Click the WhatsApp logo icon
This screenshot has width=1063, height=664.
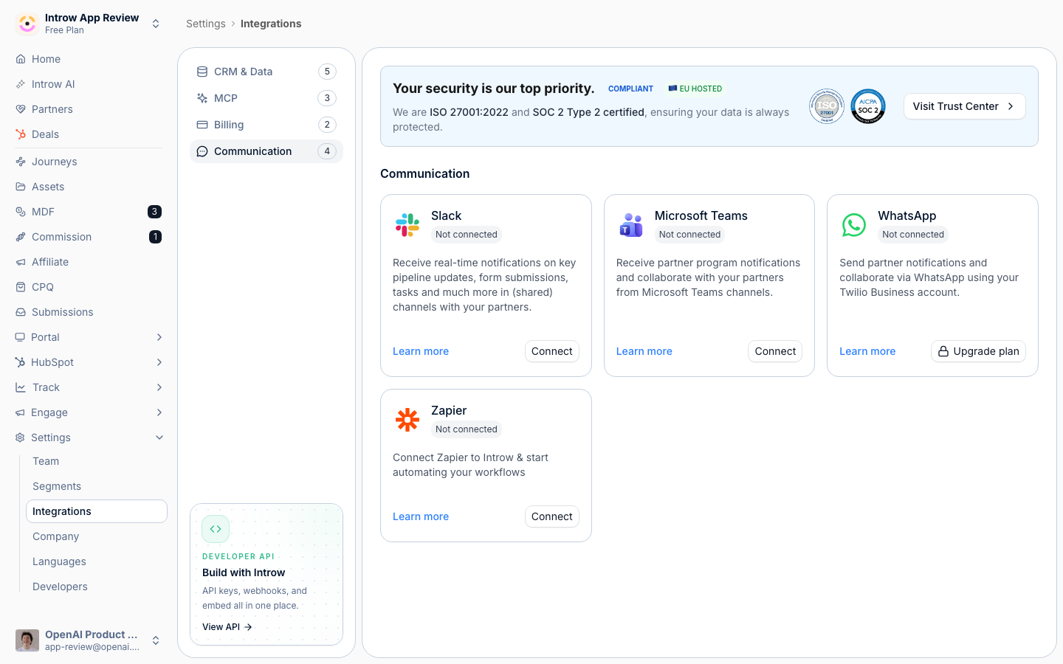click(854, 225)
